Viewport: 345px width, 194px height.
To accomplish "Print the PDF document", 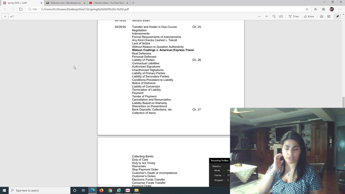I will (322, 16).
